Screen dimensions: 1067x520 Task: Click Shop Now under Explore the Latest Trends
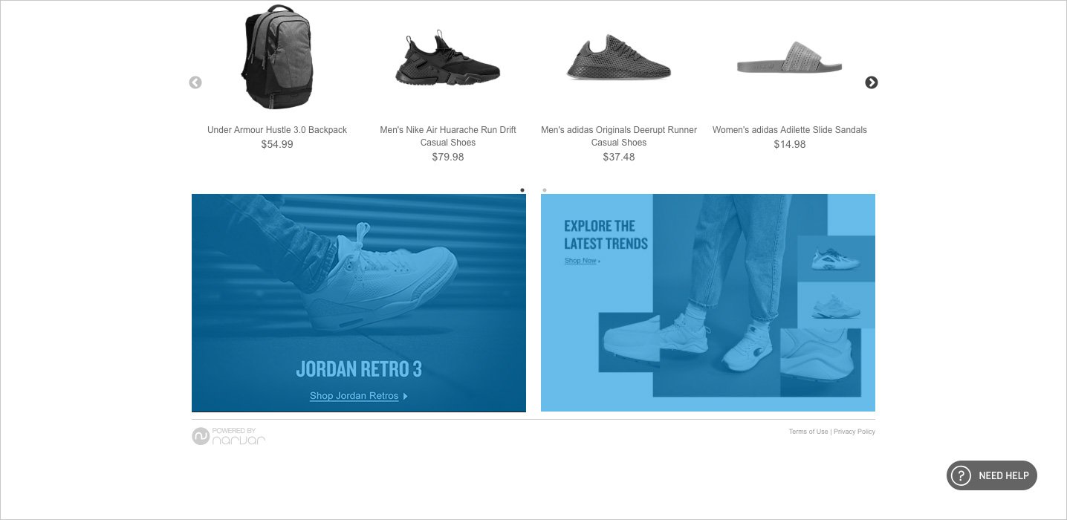pyautogui.click(x=580, y=261)
